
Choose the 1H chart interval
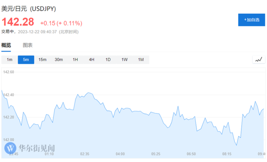75,59
